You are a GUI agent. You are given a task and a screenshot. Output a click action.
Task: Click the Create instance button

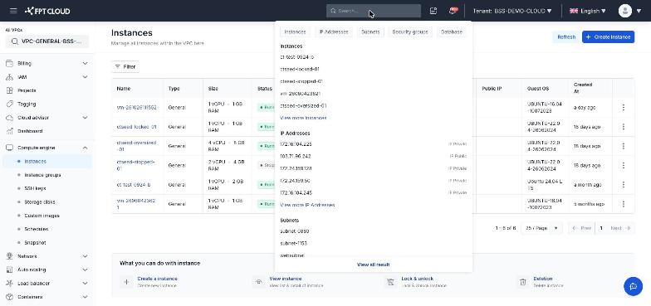click(608, 36)
